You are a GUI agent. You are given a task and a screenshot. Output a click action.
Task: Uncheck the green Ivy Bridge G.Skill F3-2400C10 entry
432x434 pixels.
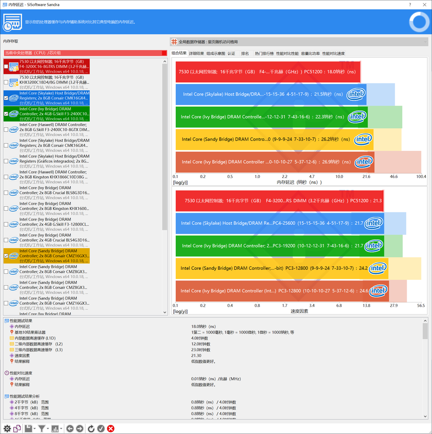click(6, 114)
